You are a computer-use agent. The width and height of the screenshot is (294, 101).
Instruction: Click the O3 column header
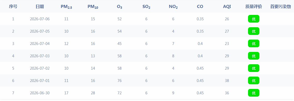120,7
